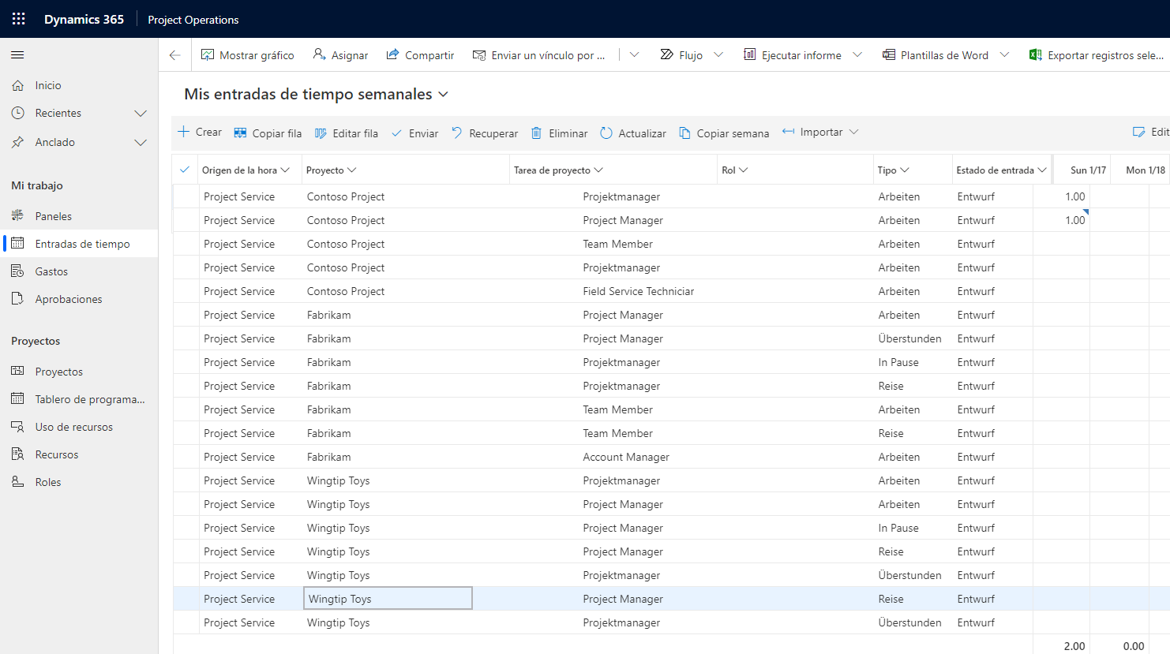The height and width of the screenshot is (654, 1170).
Task: Click the Compartir share icon
Action: point(392,54)
